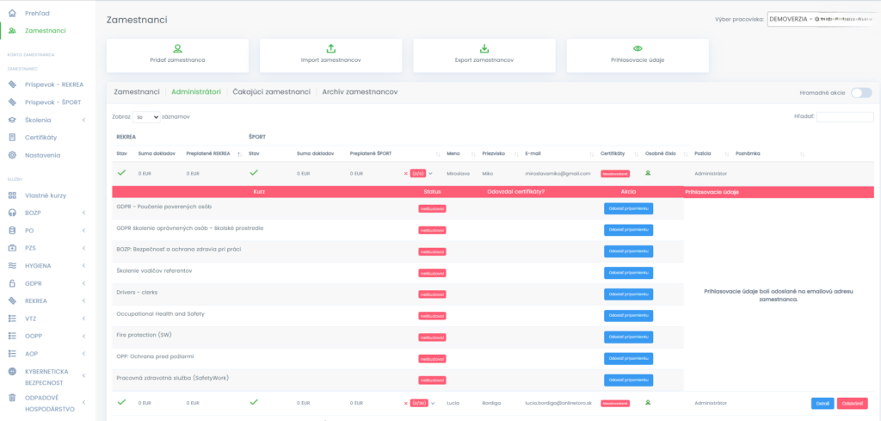Screen dimensions: 881x421
Task: Expand the HYGIENA sidebar section
Action: click(x=83, y=265)
